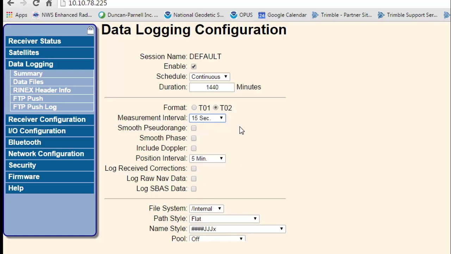Screen dimensions: 451x254
Task: Check Log SBAS Data
Action: (194, 189)
